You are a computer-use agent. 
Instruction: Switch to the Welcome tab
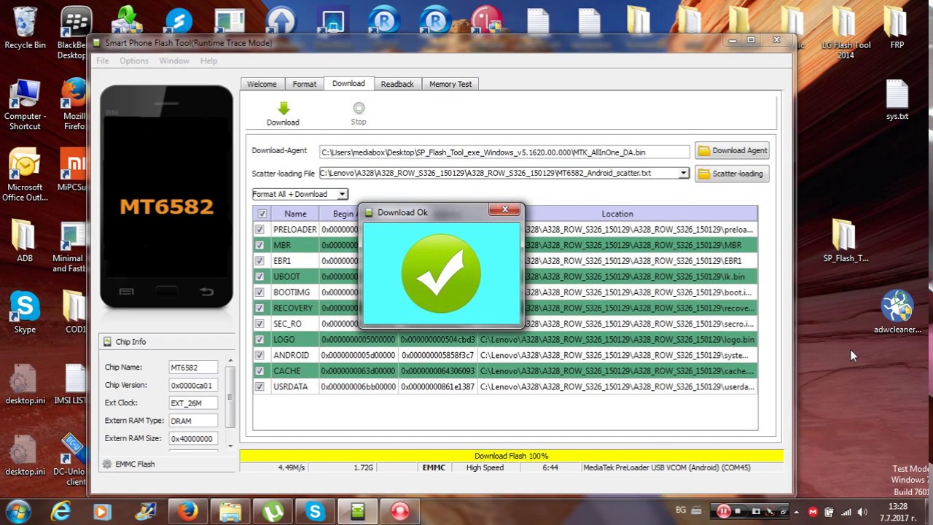pyautogui.click(x=262, y=84)
